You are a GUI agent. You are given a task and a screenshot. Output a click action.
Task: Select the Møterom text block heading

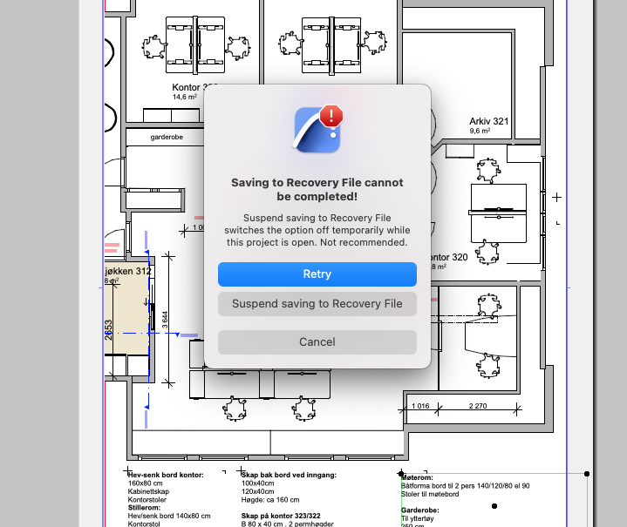pyautogui.click(x=416, y=478)
